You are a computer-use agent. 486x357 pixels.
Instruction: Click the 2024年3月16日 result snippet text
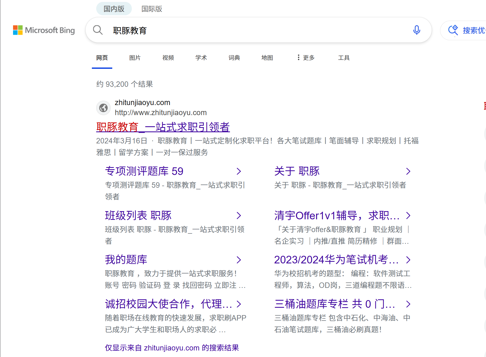257,146
